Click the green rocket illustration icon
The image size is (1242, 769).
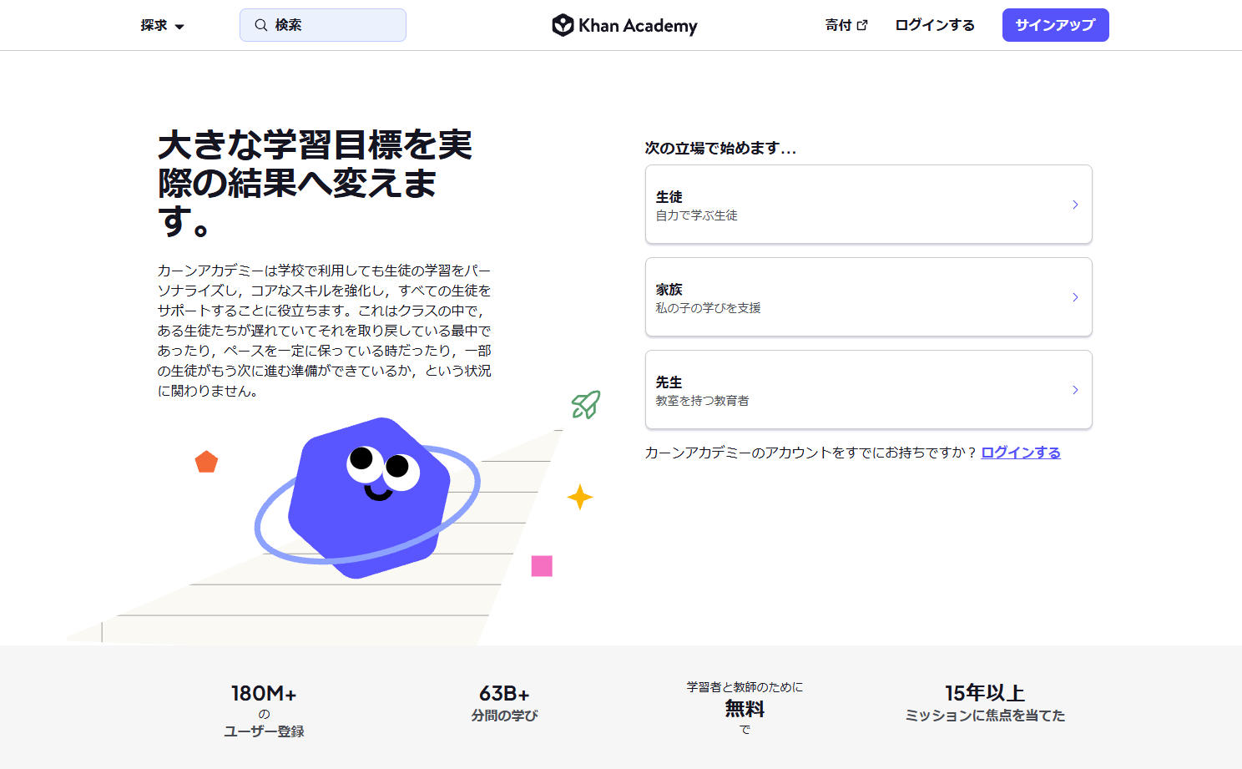(x=586, y=404)
